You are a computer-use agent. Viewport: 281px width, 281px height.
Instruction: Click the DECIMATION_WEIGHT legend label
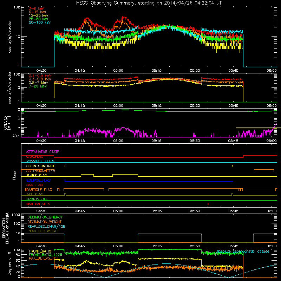pos(45,222)
